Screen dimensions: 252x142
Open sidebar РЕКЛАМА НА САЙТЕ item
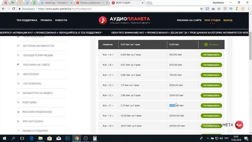coord(37,65)
